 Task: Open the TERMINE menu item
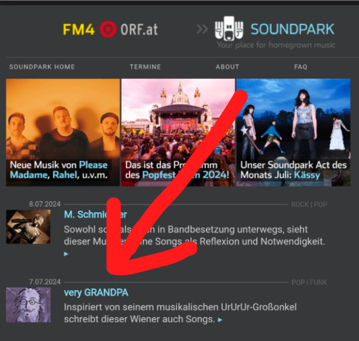click(x=145, y=67)
